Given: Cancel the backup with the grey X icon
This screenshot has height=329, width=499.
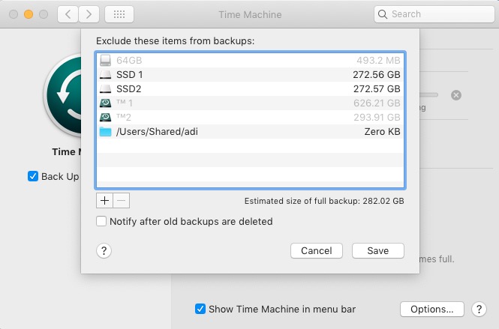Looking at the screenshot, I should (456, 95).
